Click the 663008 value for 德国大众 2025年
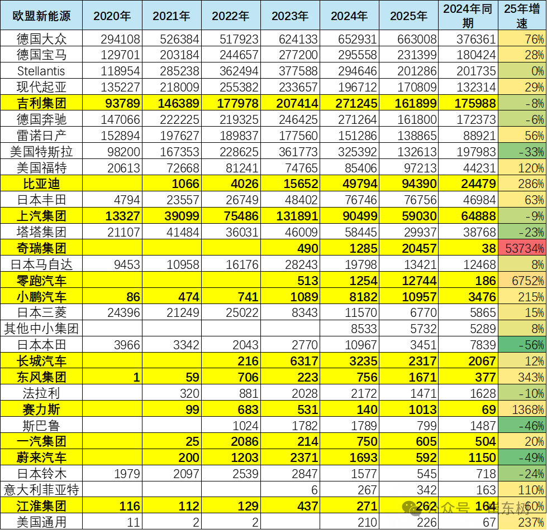 coord(409,38)
